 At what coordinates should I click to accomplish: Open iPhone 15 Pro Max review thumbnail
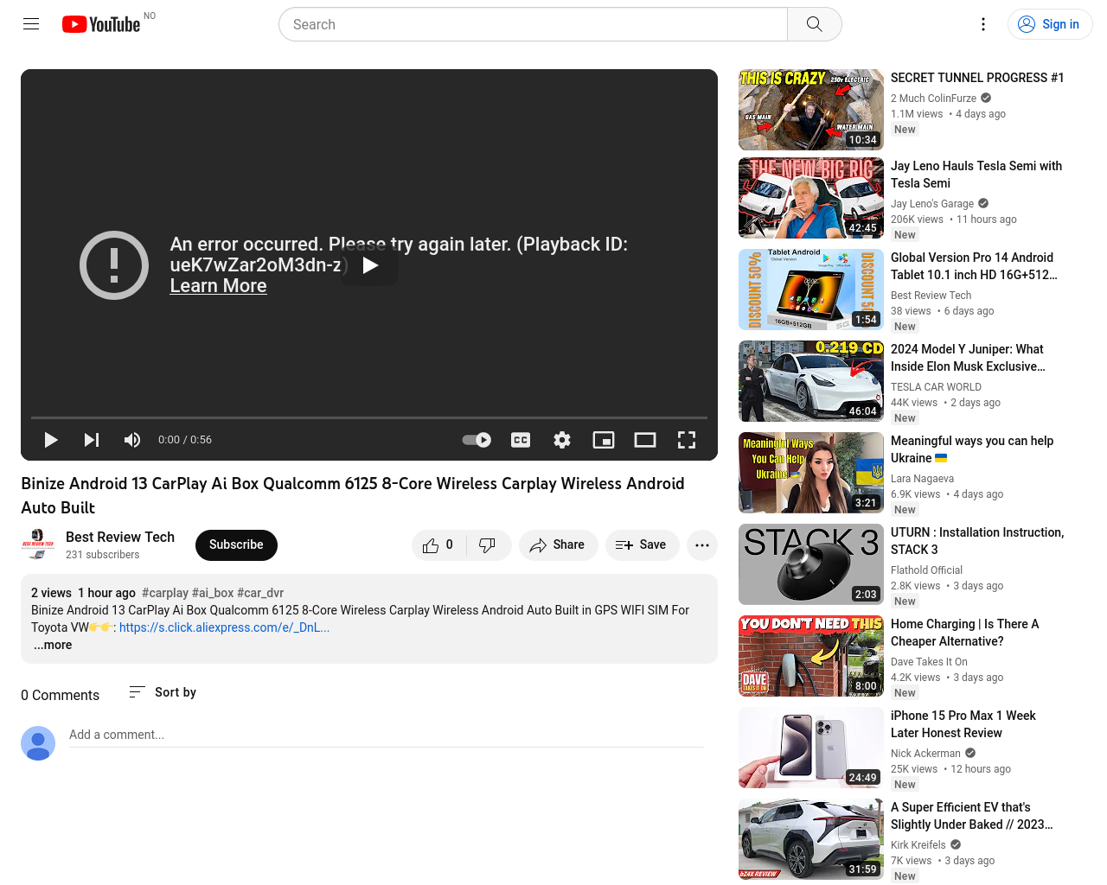pyautogui.click(x=811, y=748)
